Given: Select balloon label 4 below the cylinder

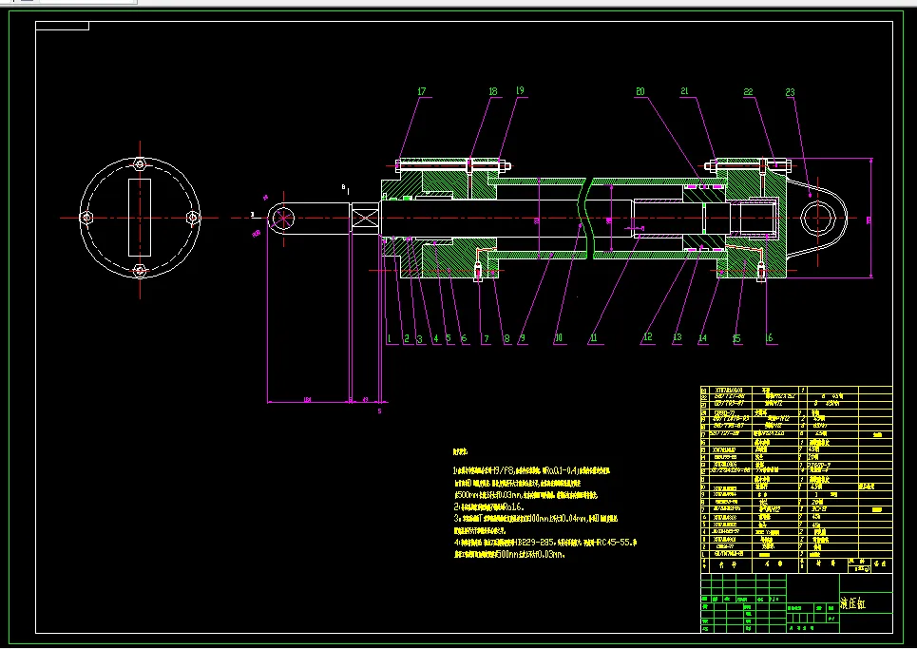Looking at the screenshot, I should 435,338.
